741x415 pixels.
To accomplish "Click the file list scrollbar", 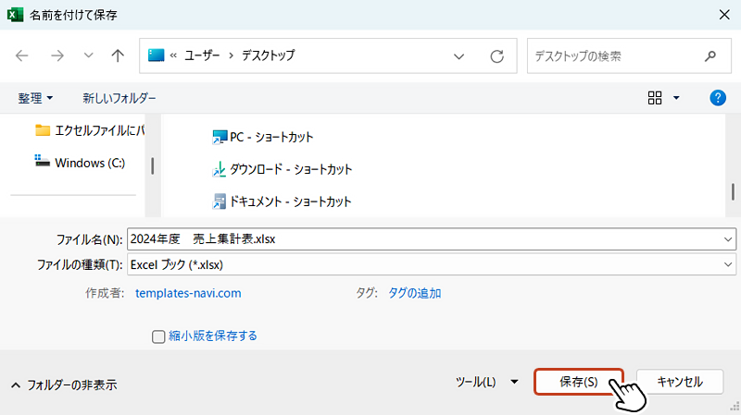I will point(733,191).
